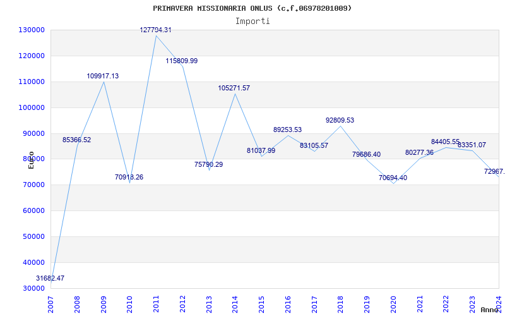Click data label 75790.29
505x316 pixels.
(209, 164)
